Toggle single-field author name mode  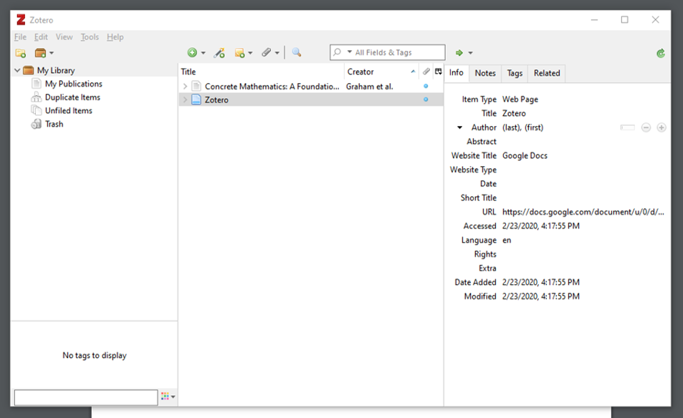point(628,127)
